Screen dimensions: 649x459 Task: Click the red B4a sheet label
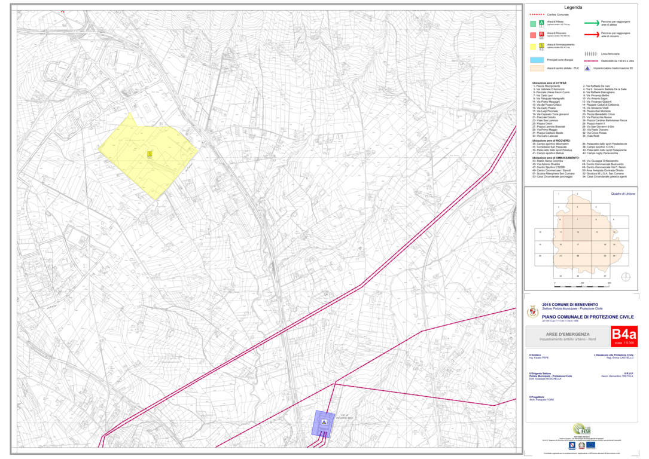coord(624,336)
